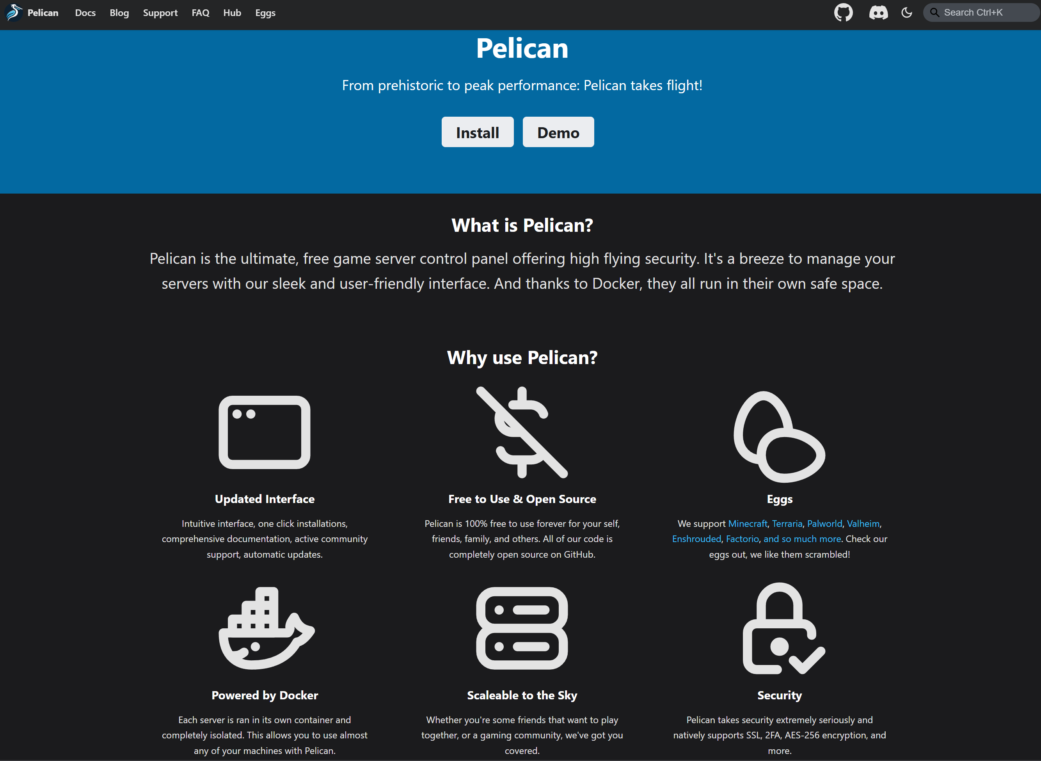Click the Eggs feature icon
The height and width of the screenshot is (761, 1041).
tap(779, 436)
